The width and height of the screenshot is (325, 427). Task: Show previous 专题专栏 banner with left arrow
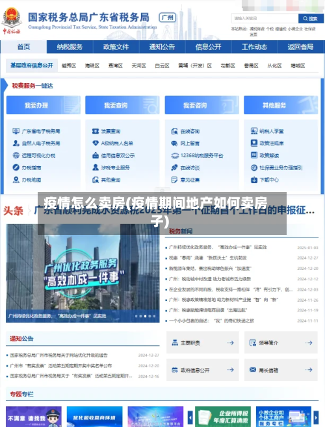(190, 417)
